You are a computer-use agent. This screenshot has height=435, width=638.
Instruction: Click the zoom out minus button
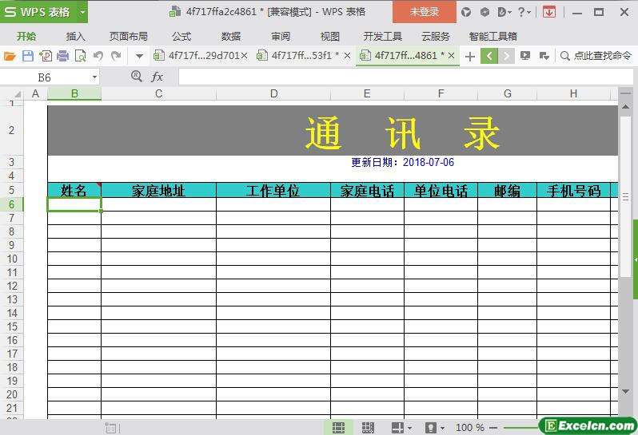tap(493, 428)
